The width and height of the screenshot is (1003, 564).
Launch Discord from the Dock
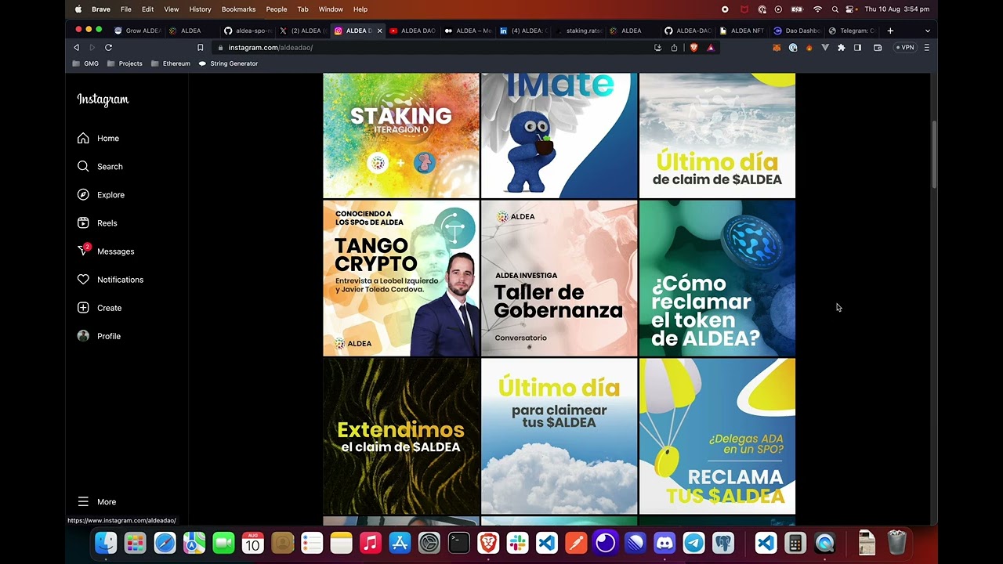(x=664, y=542)
